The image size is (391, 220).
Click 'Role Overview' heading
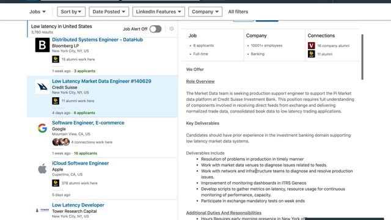coord(200,81)
